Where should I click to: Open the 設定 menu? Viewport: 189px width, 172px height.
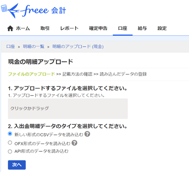[x=162, y=28]
